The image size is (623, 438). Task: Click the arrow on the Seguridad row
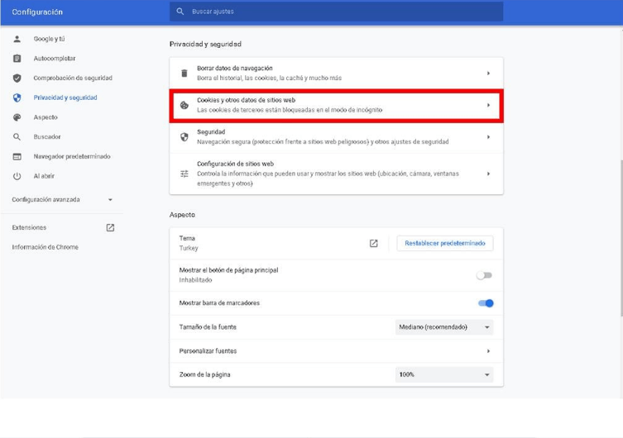click(x=488, y=137)
